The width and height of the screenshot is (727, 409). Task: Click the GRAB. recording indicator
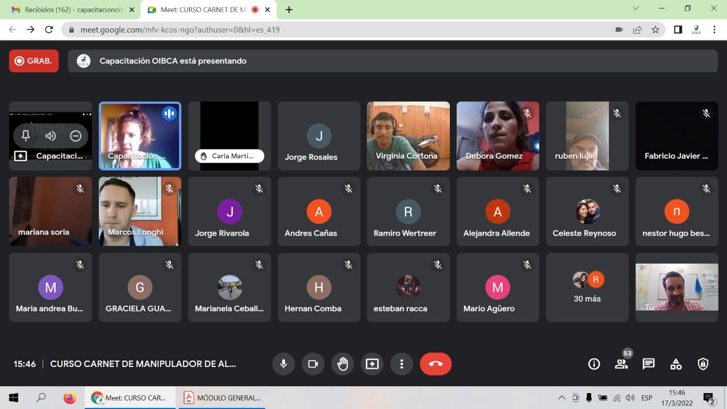(34, 61)
